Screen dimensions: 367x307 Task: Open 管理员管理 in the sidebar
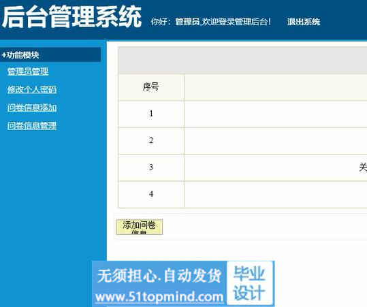pos(28,71)
